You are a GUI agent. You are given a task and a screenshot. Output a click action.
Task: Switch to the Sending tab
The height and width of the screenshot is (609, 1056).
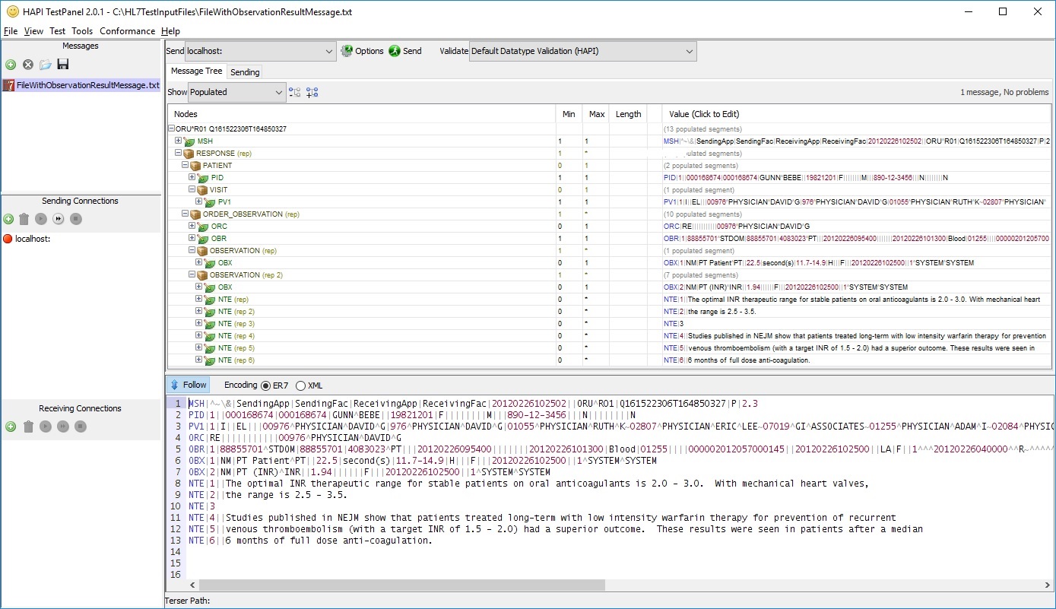(244, 71)
